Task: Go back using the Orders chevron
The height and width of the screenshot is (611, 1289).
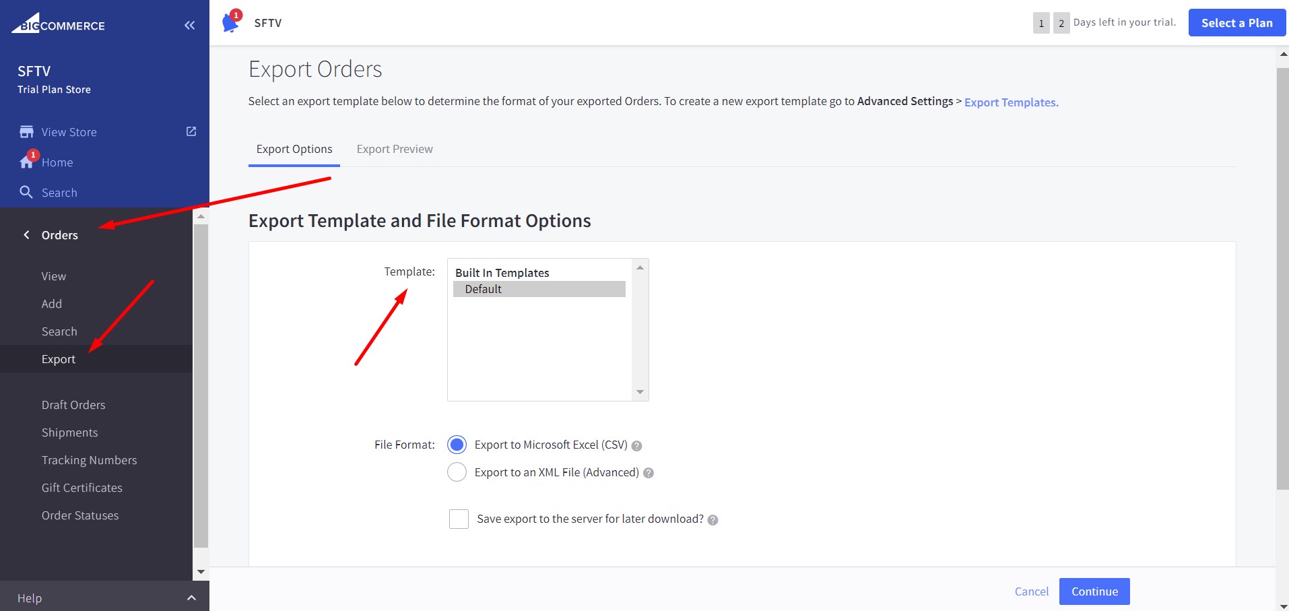Action: (x=26, y=234)
